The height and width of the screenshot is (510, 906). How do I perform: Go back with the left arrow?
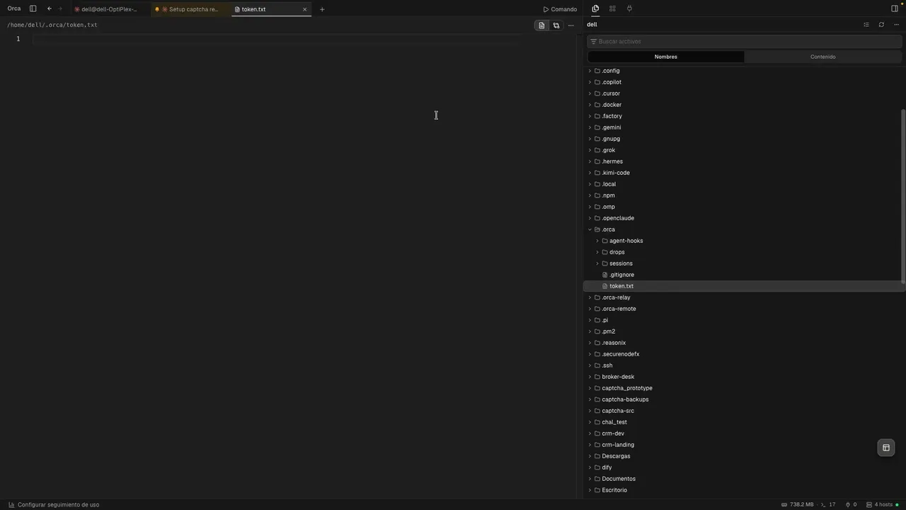click(49, 8)
